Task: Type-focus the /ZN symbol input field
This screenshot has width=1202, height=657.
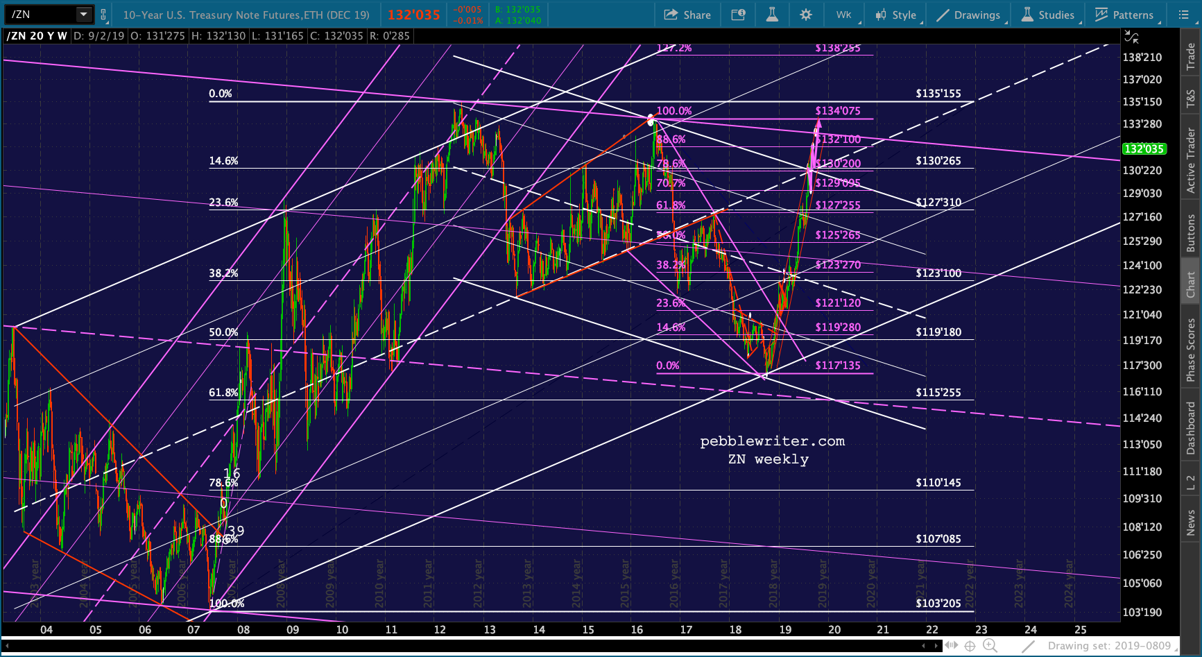Action: point(42,14)
